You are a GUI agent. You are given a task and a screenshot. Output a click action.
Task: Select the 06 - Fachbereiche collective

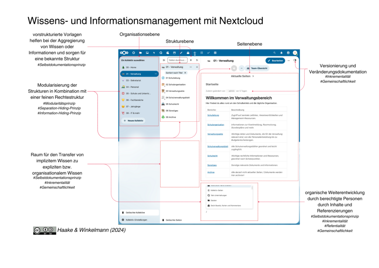139,100
